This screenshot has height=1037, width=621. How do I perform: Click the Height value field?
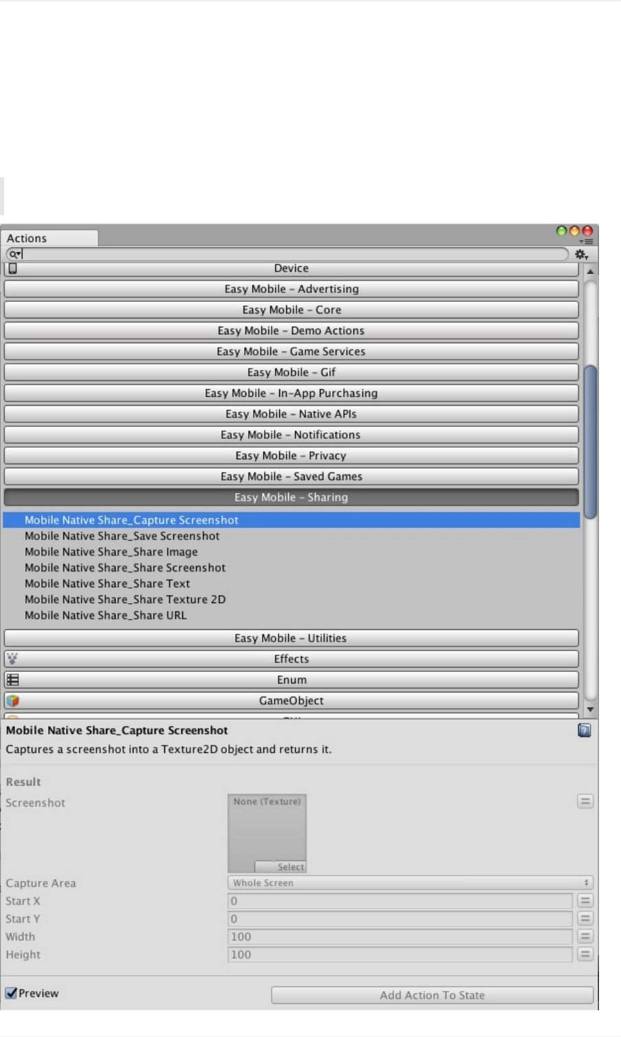[x=400, y=954]
